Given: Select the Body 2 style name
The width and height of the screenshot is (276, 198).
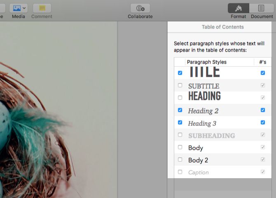Looking at the screenshot, I should pos(198,160).
